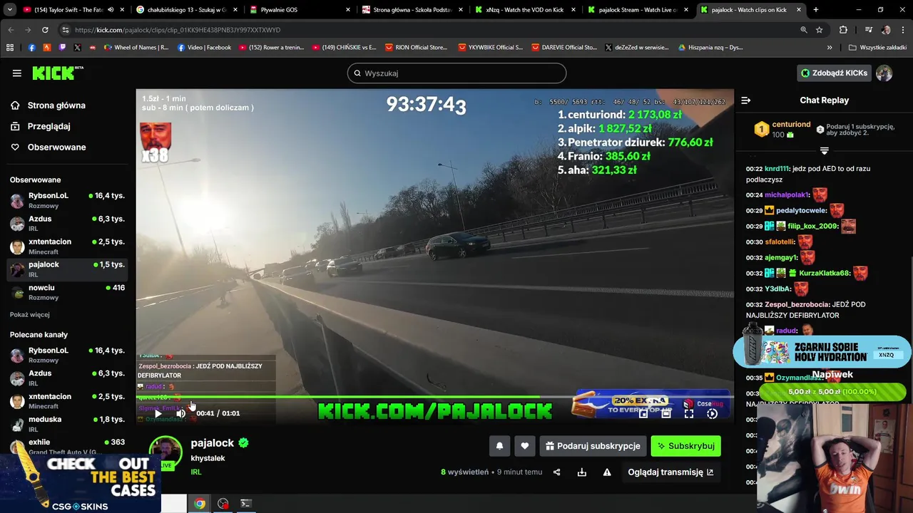Open the browser extensions puzzle icon
This screenshot has height=513, width=913.
pos(843,30)
